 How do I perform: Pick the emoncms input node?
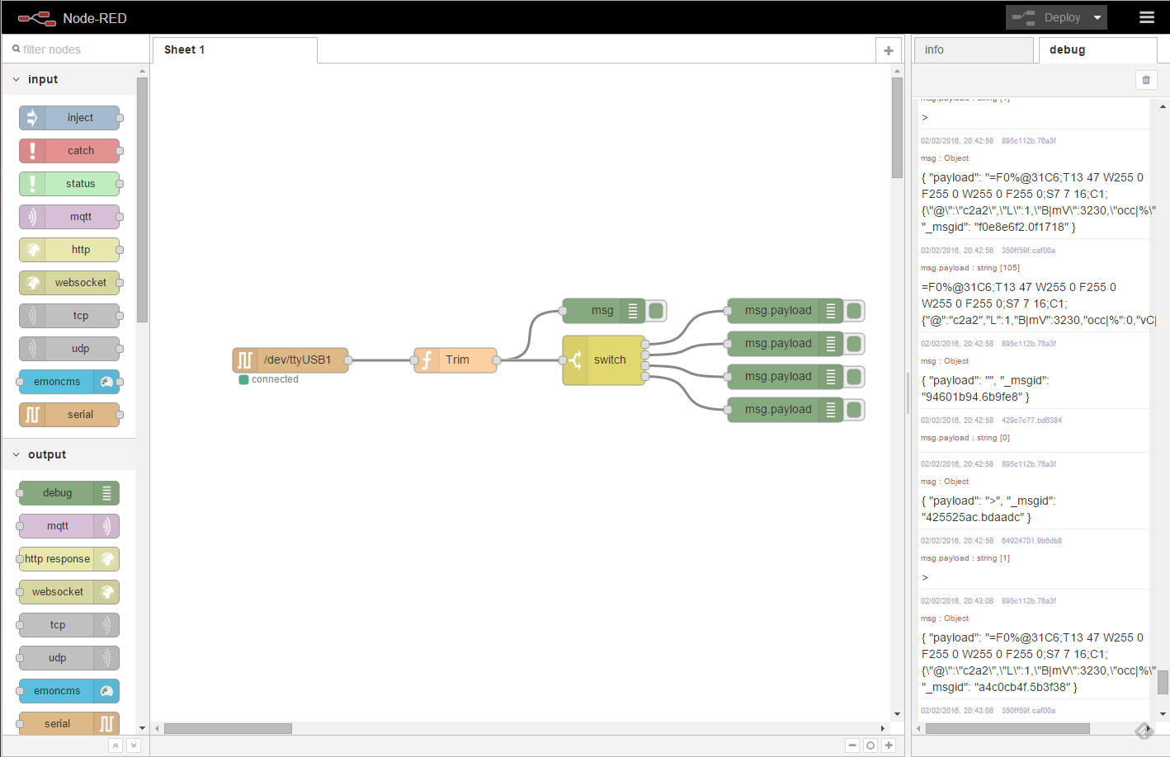click(x=69, y=382)
